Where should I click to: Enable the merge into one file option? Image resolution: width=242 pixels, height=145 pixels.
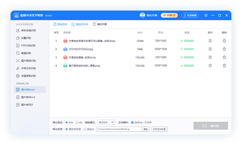(132, 122)
